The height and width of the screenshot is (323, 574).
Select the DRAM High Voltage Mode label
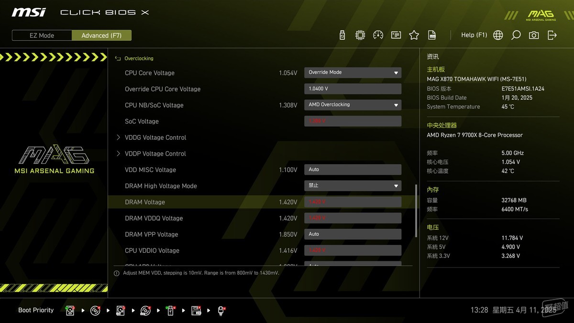161,186
